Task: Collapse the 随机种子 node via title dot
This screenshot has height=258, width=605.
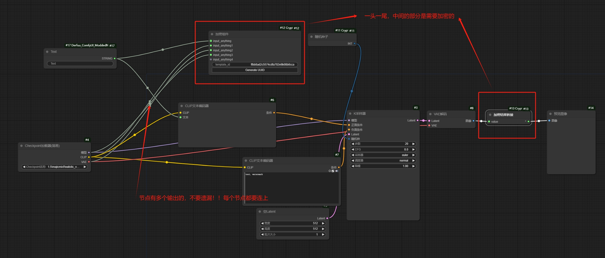Action: click(311, 37)
